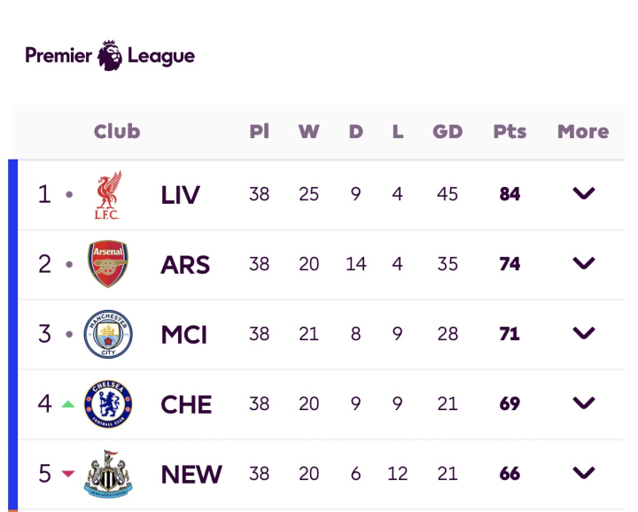Click Newcastle's red position-down arrow

click(x=68, y=473)
